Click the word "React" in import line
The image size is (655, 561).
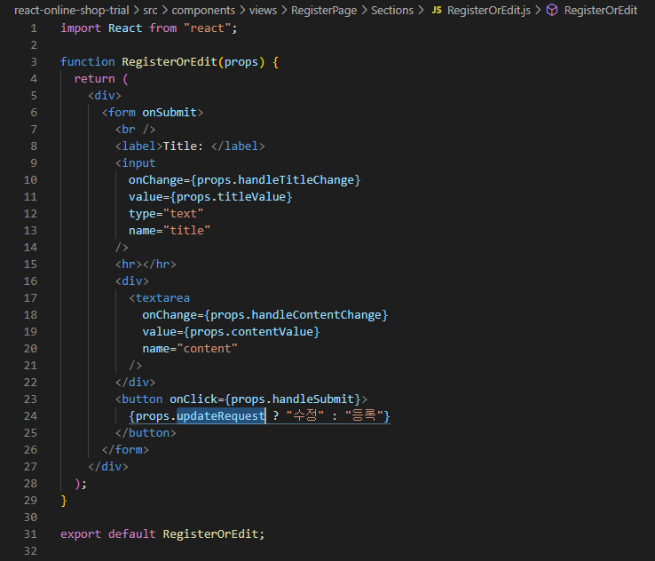[125, 28]
